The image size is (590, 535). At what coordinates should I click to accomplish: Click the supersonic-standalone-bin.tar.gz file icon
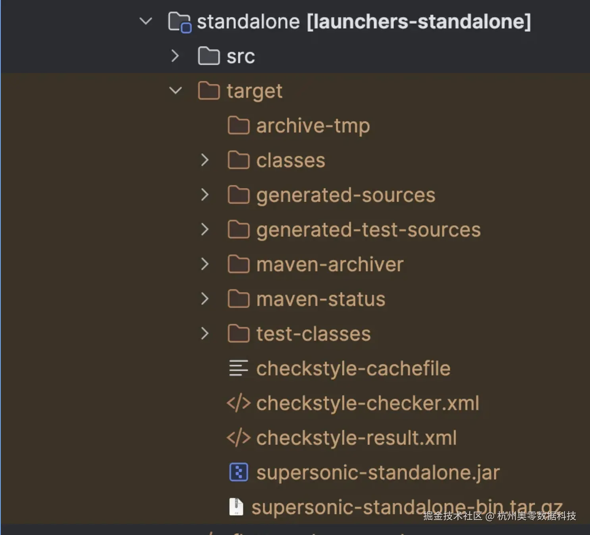coord(236,507)
